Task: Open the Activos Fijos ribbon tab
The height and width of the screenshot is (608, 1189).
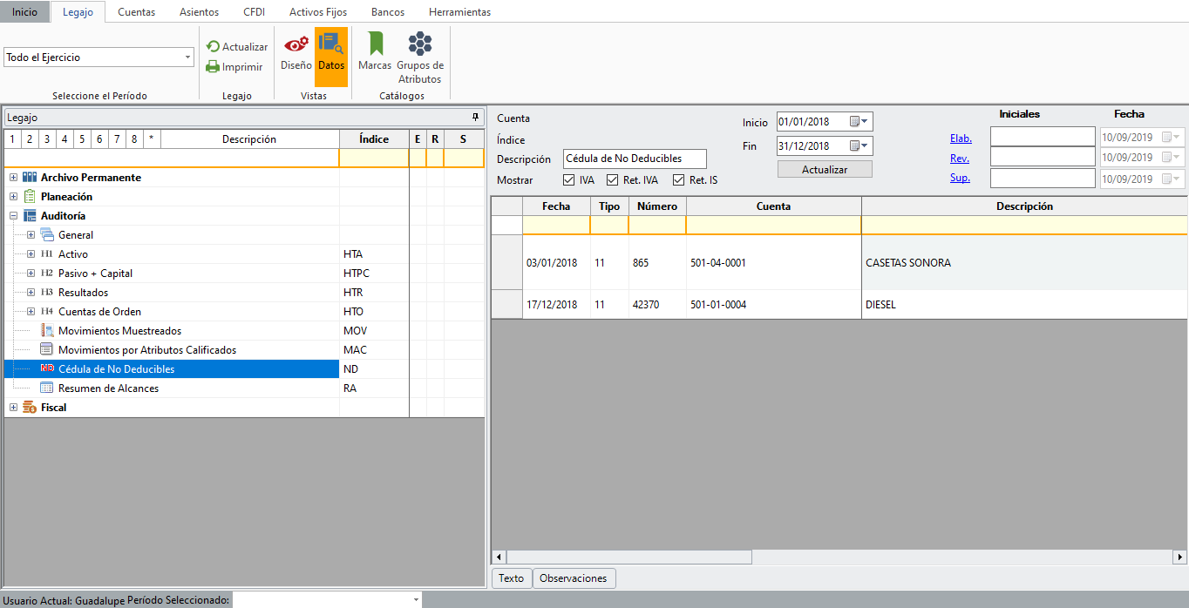Action: [x=317, y=12]
